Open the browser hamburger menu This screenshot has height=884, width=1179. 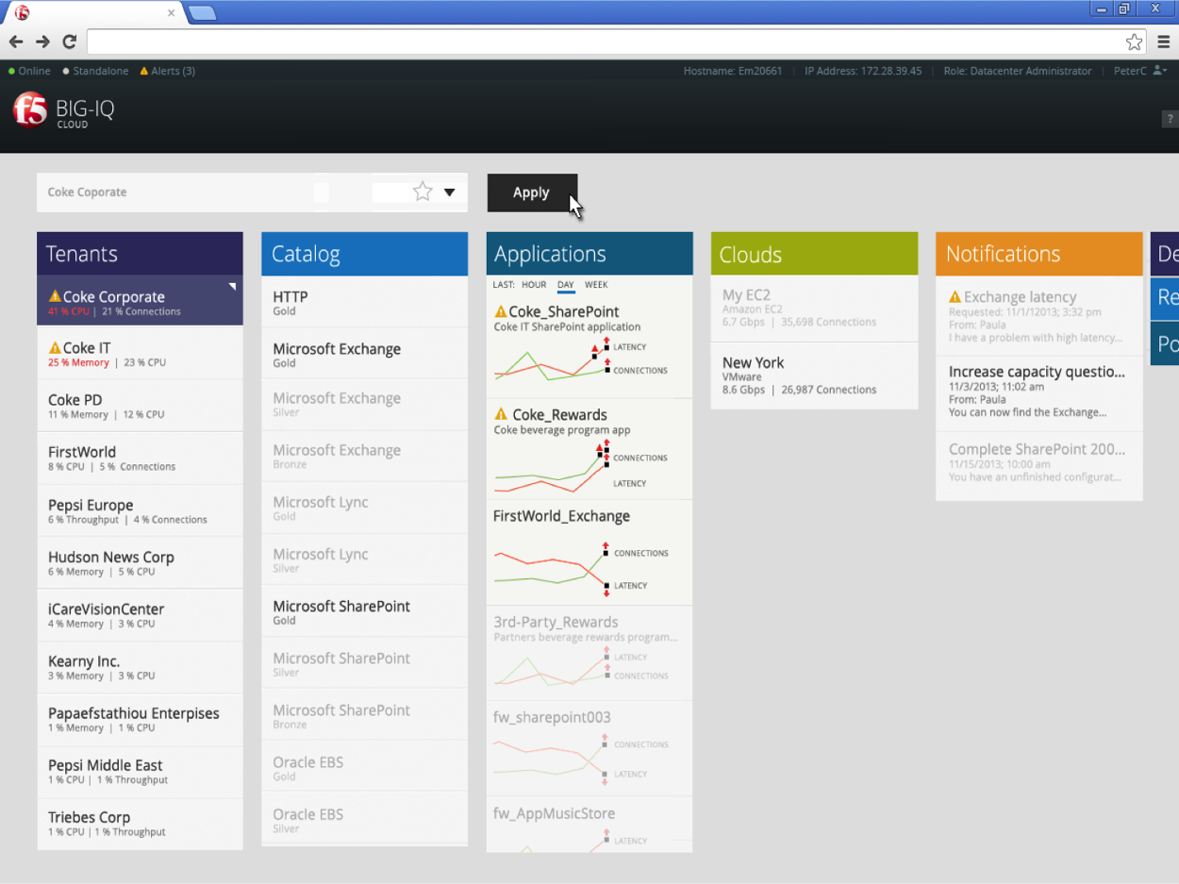(1164, 42)
